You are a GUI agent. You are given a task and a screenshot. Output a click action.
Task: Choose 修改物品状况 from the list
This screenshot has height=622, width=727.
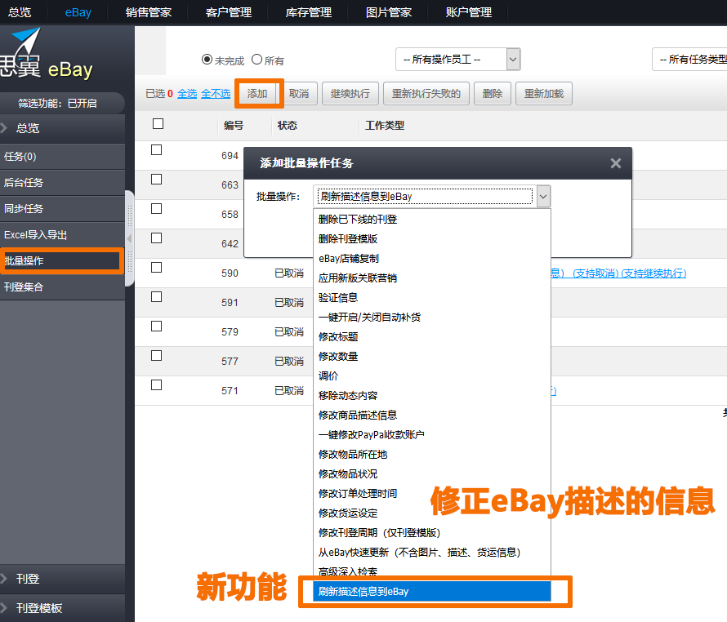click(x=432, y=473)
